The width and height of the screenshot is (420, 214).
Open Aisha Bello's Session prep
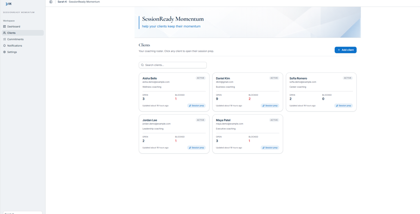(x=196, y=106)
